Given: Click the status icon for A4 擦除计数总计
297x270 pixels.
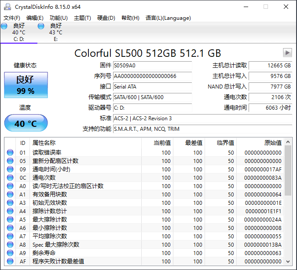Looking at the screenshot, I should pos(10,211).
